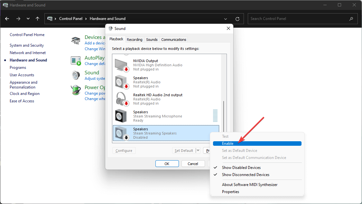Maximize the Hardware and Sound window

(x=339, y=5)
